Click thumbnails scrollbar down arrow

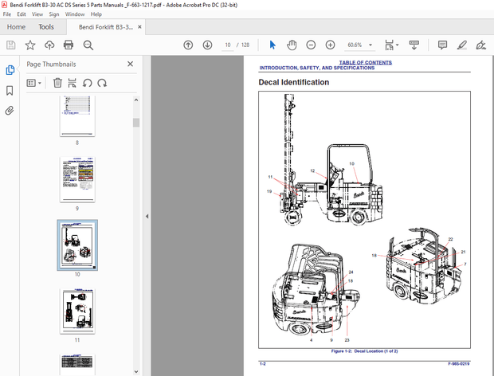click(136, 371)
